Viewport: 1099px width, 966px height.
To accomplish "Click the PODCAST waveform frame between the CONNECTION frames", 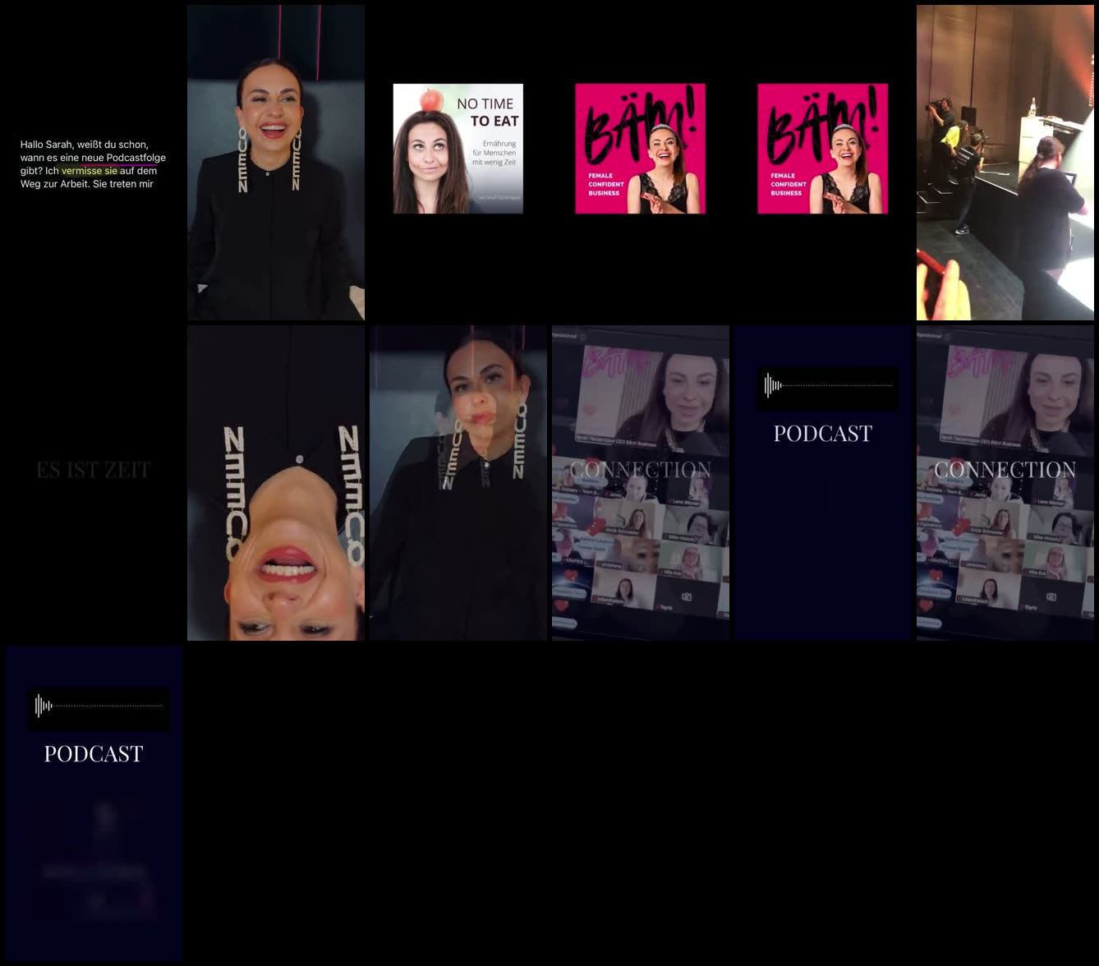I will click(x=823, y=483).
